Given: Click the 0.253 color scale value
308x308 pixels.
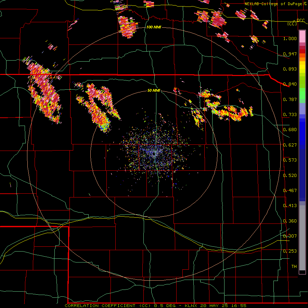Looking at the screenshot, I should 290,251.
